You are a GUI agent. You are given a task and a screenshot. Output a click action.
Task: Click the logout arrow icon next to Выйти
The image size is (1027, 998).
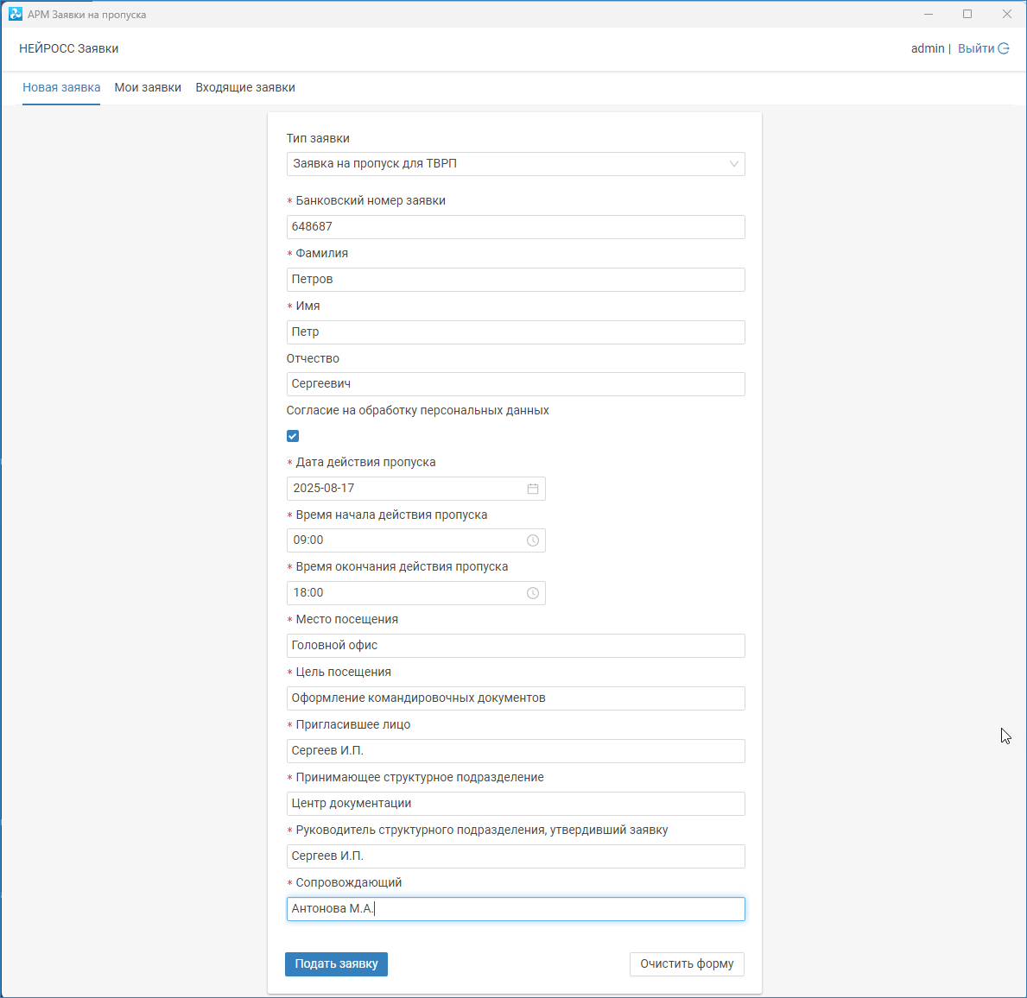[x=1004, y=49]
